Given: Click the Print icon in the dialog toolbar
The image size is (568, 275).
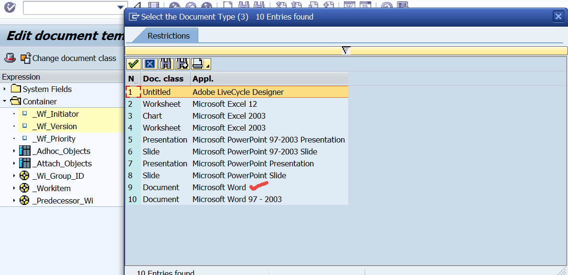Looking at the screenshot, I should click(x=197, y=64).
